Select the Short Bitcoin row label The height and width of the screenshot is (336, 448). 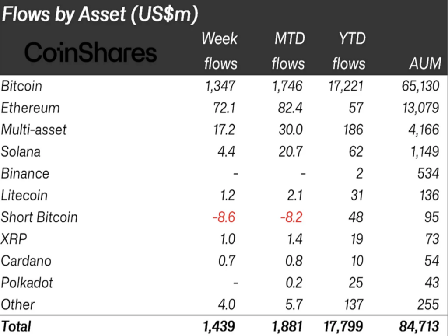tap(39, 217)
